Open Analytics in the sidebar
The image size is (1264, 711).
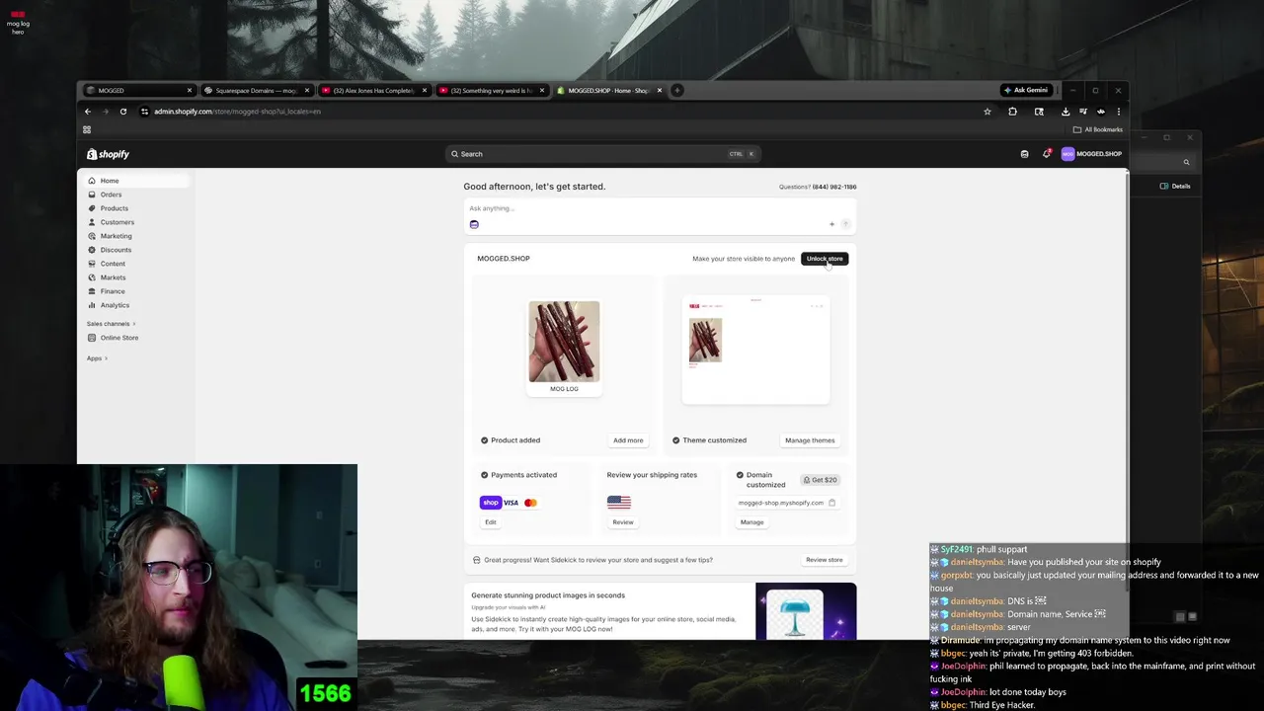coord(115,305)
